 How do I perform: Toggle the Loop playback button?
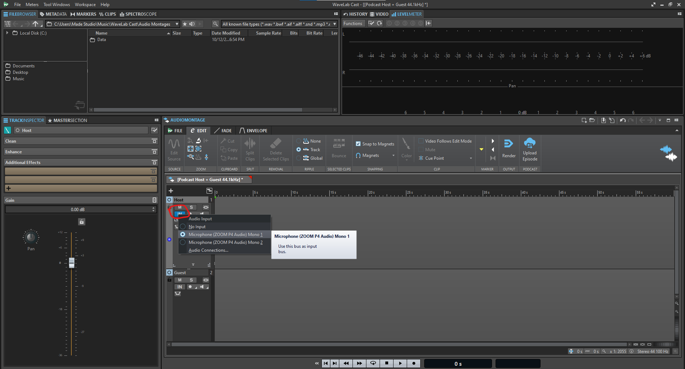tap(373, 363)
